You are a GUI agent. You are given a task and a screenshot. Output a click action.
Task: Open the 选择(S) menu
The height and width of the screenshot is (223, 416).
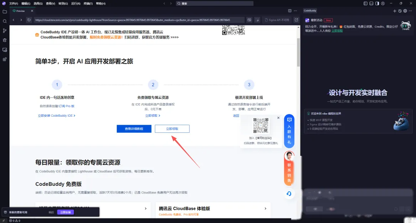tap(38, 3)
